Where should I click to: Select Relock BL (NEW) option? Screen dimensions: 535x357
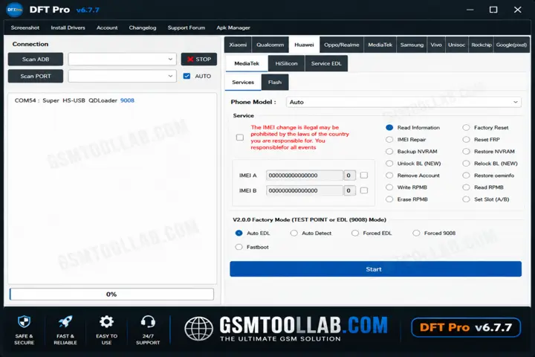point(466,164)
